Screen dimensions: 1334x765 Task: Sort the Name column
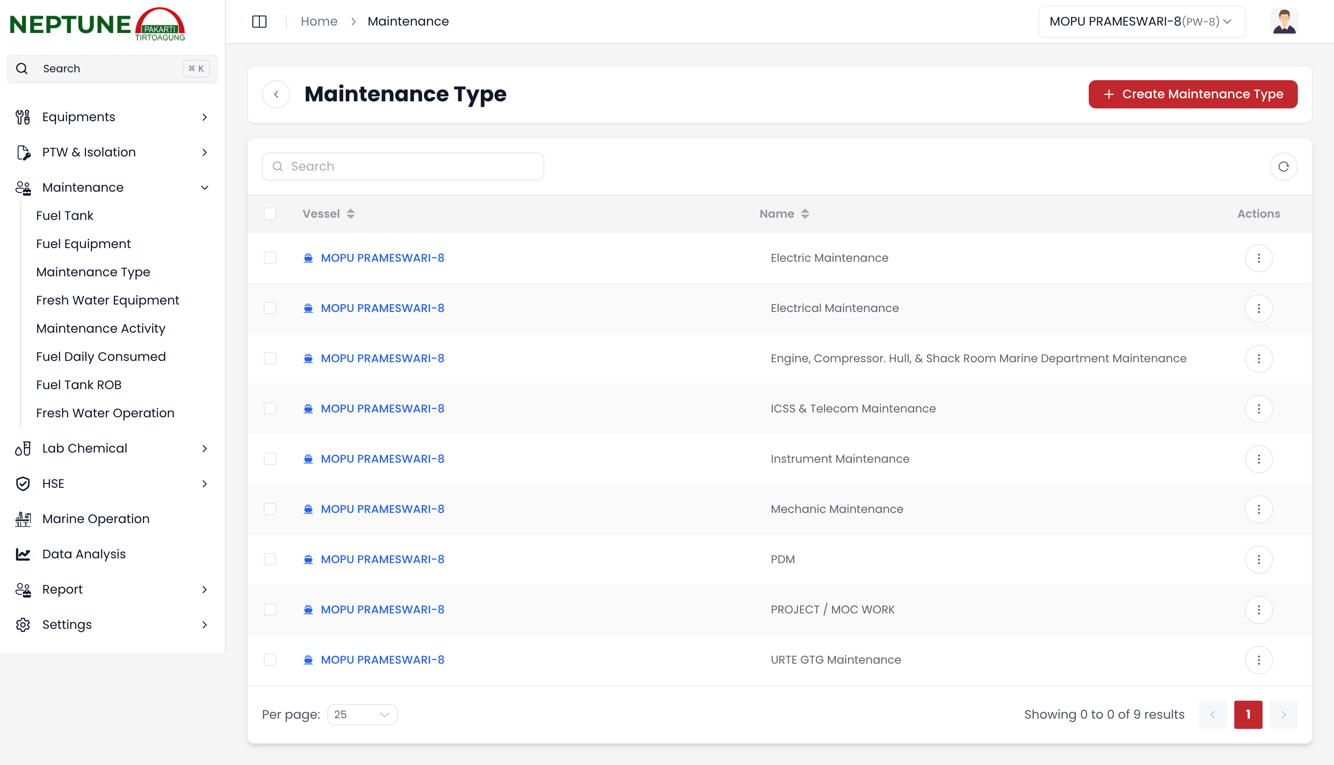pos(805,214)
